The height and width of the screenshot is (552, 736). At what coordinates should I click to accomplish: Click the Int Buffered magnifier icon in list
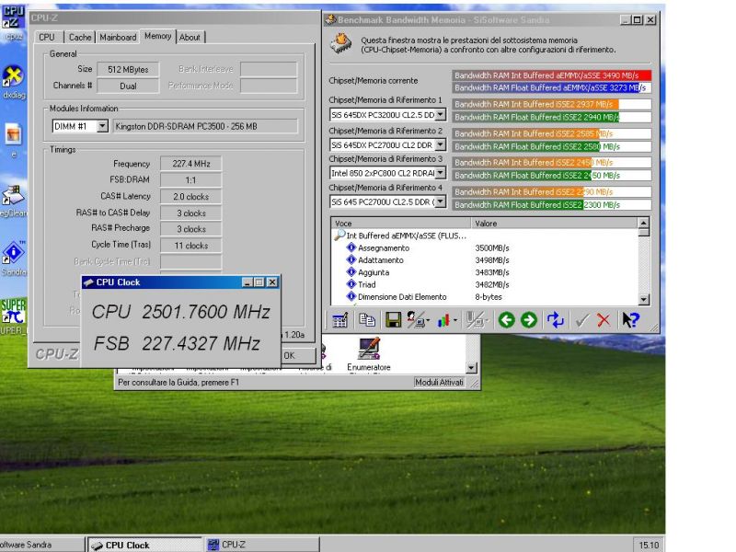[x=339, y=236]
